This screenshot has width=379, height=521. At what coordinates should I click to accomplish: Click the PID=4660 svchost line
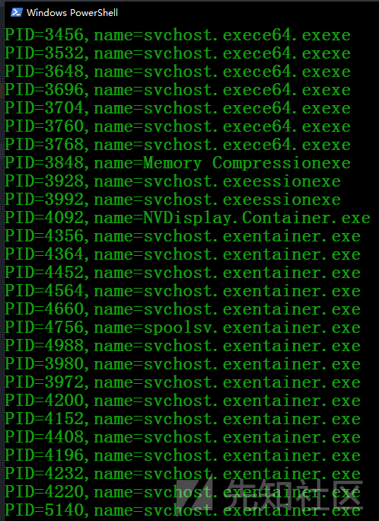pos(183,309)
